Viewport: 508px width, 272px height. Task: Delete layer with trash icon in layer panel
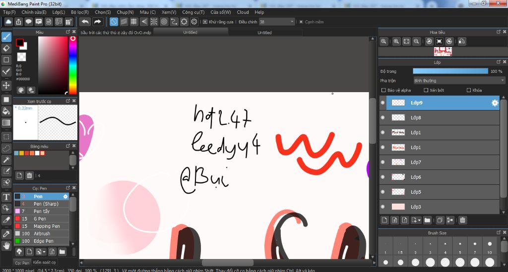463,220
